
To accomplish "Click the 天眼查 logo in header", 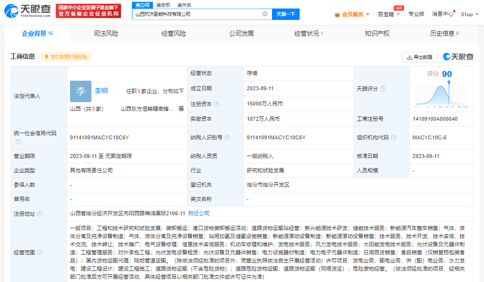I will pos(28,10).
